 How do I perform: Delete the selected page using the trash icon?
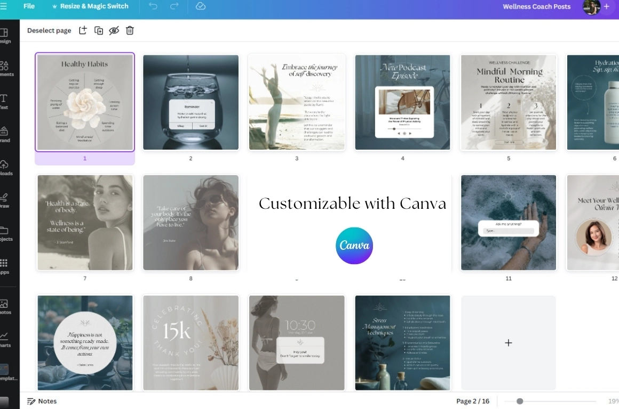(130, 30)
